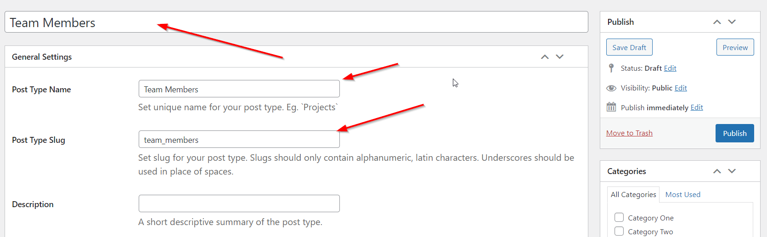This screenshot has width=767, height=237.
Task: Move General Settings panel up arrow
Action: click(545, 57)
